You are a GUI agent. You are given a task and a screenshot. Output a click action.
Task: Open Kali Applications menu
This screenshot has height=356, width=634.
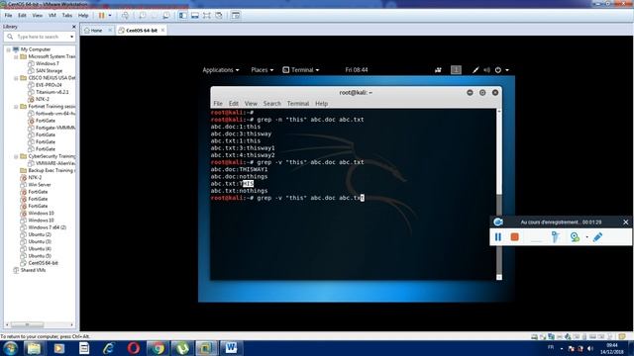220,70
